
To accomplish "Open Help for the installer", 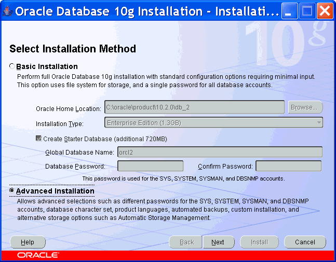I will 28,242.
